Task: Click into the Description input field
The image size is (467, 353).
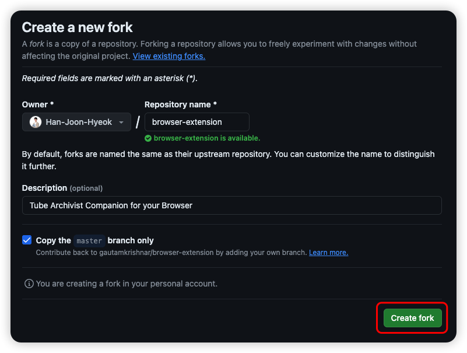Action: (x=231, y=205)
